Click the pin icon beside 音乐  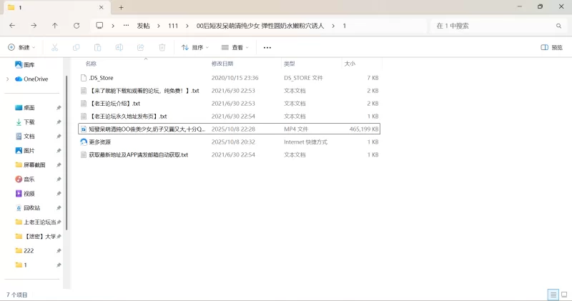(x=59, y=179)
